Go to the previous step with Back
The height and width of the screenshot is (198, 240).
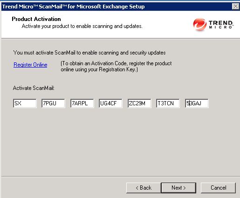coord(144,188)
